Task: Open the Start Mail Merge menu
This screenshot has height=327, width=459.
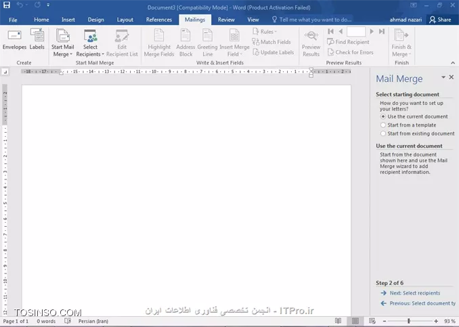Action: tap(63, 43)
